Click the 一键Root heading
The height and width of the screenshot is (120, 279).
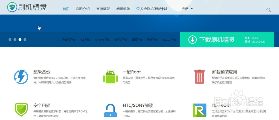click(132, 72)
